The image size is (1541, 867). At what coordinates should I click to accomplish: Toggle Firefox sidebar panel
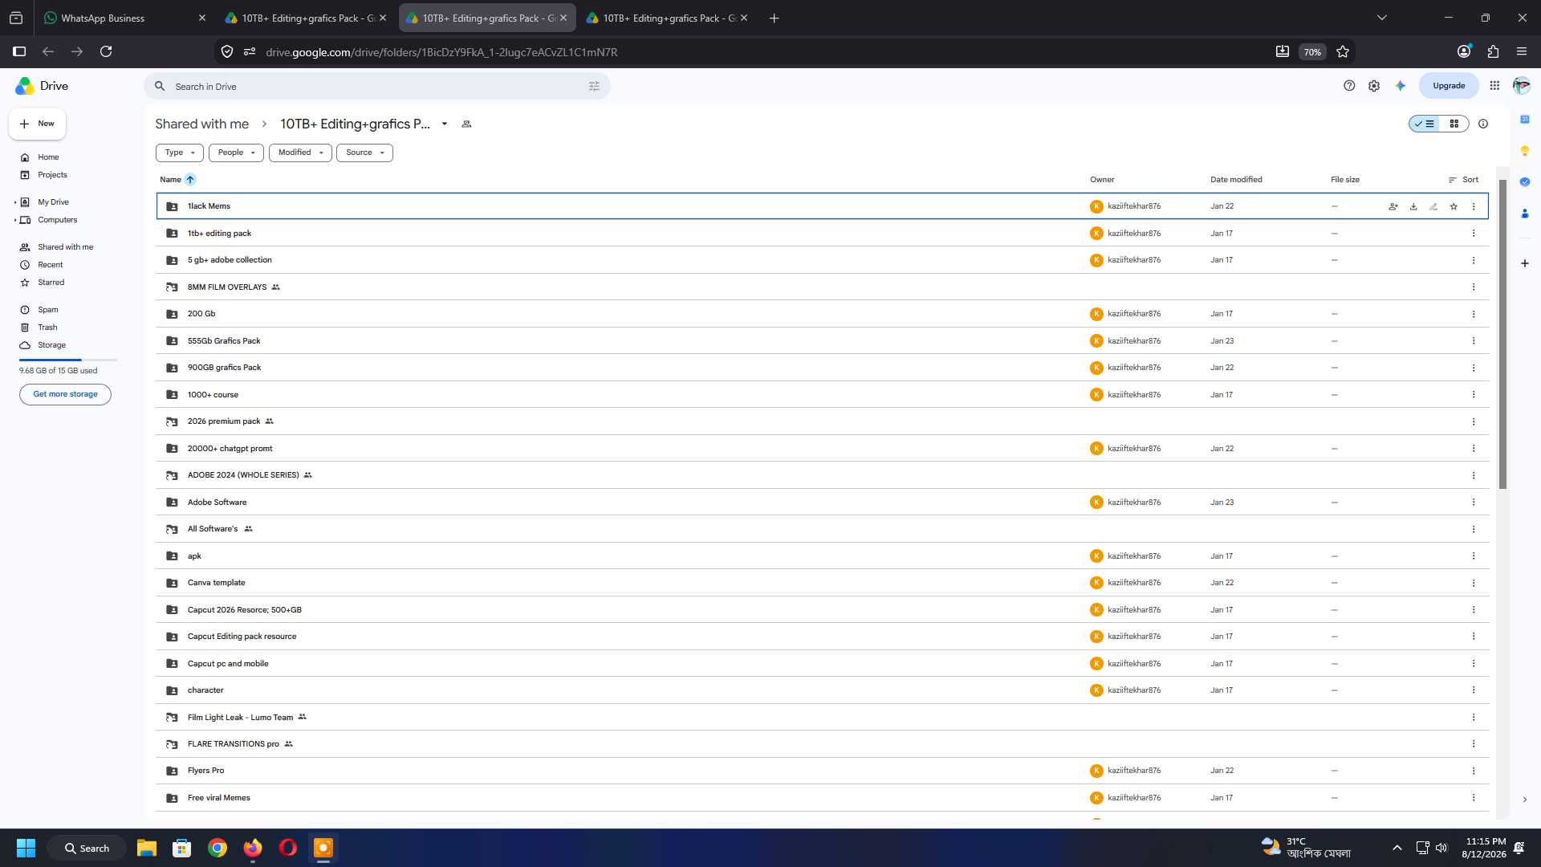(19, 51)
